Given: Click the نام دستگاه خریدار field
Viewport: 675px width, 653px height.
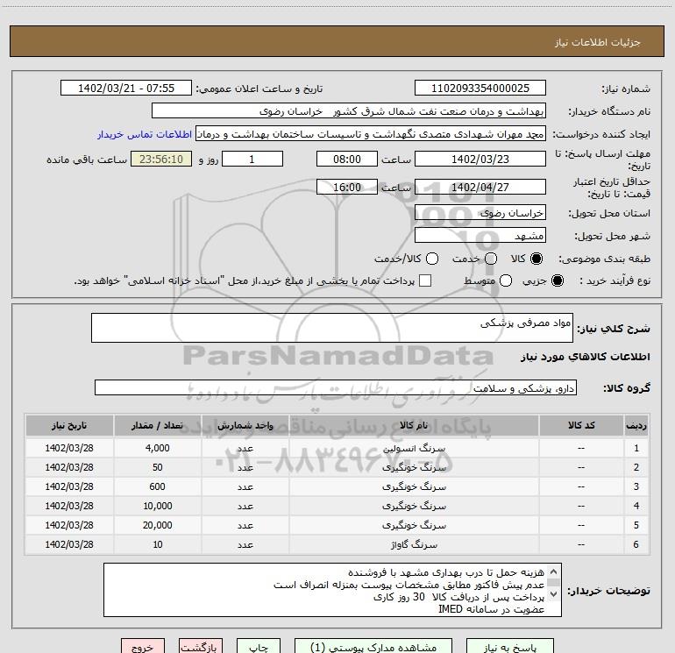Looking at the screenshot, I should [349, 110].
